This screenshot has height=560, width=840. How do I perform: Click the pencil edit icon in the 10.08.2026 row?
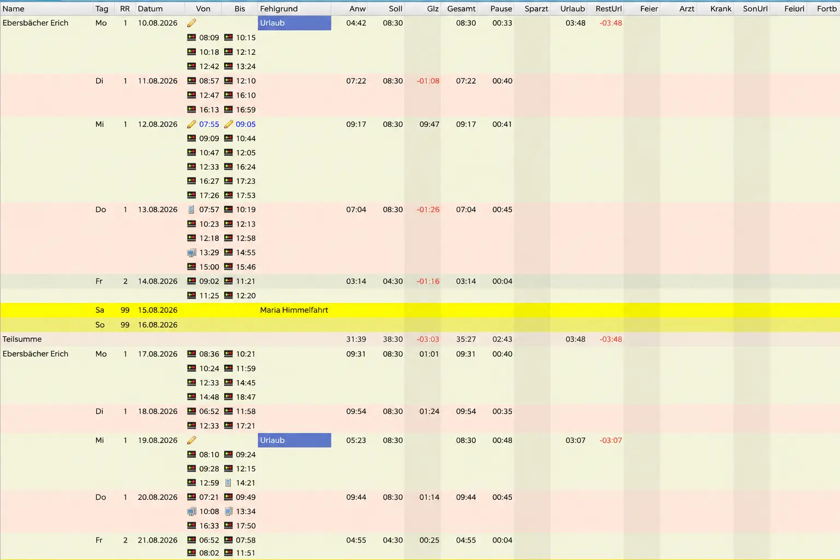coord(191,23)
